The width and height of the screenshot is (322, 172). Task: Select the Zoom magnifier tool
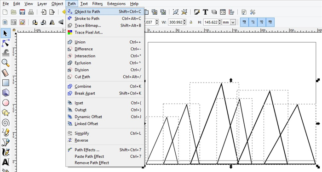6,63
